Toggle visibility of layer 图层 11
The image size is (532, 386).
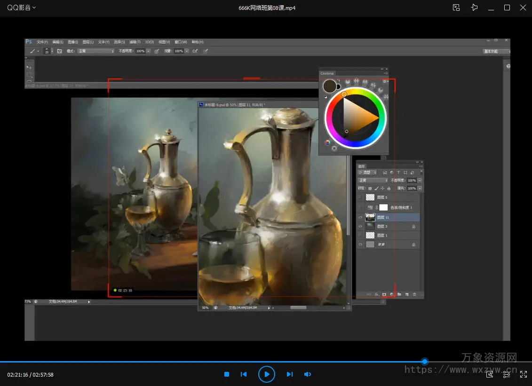click(x=361, y=218)
